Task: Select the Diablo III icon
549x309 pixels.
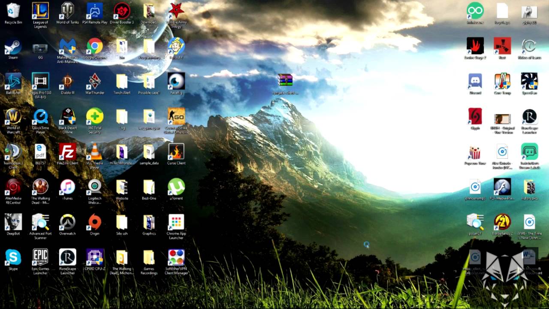Action: [67, 81]
